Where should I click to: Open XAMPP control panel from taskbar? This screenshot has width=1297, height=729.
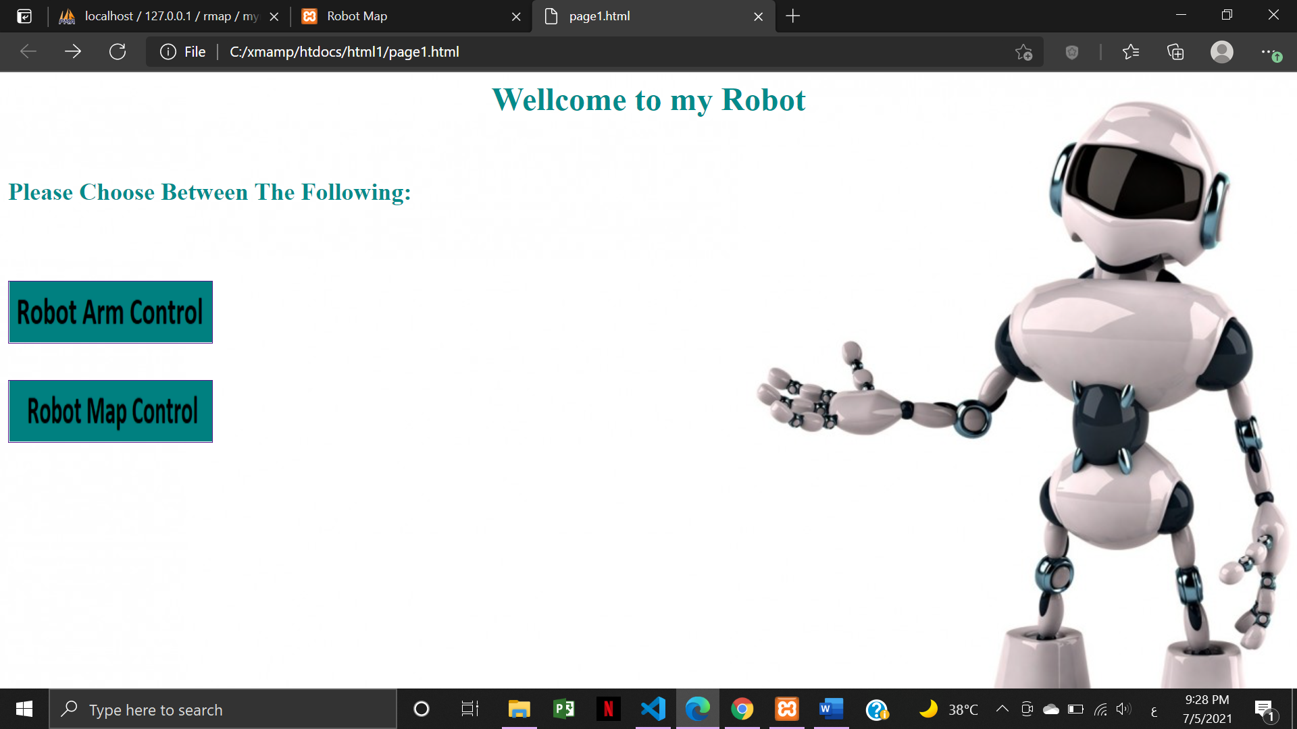tap(787, 709)
